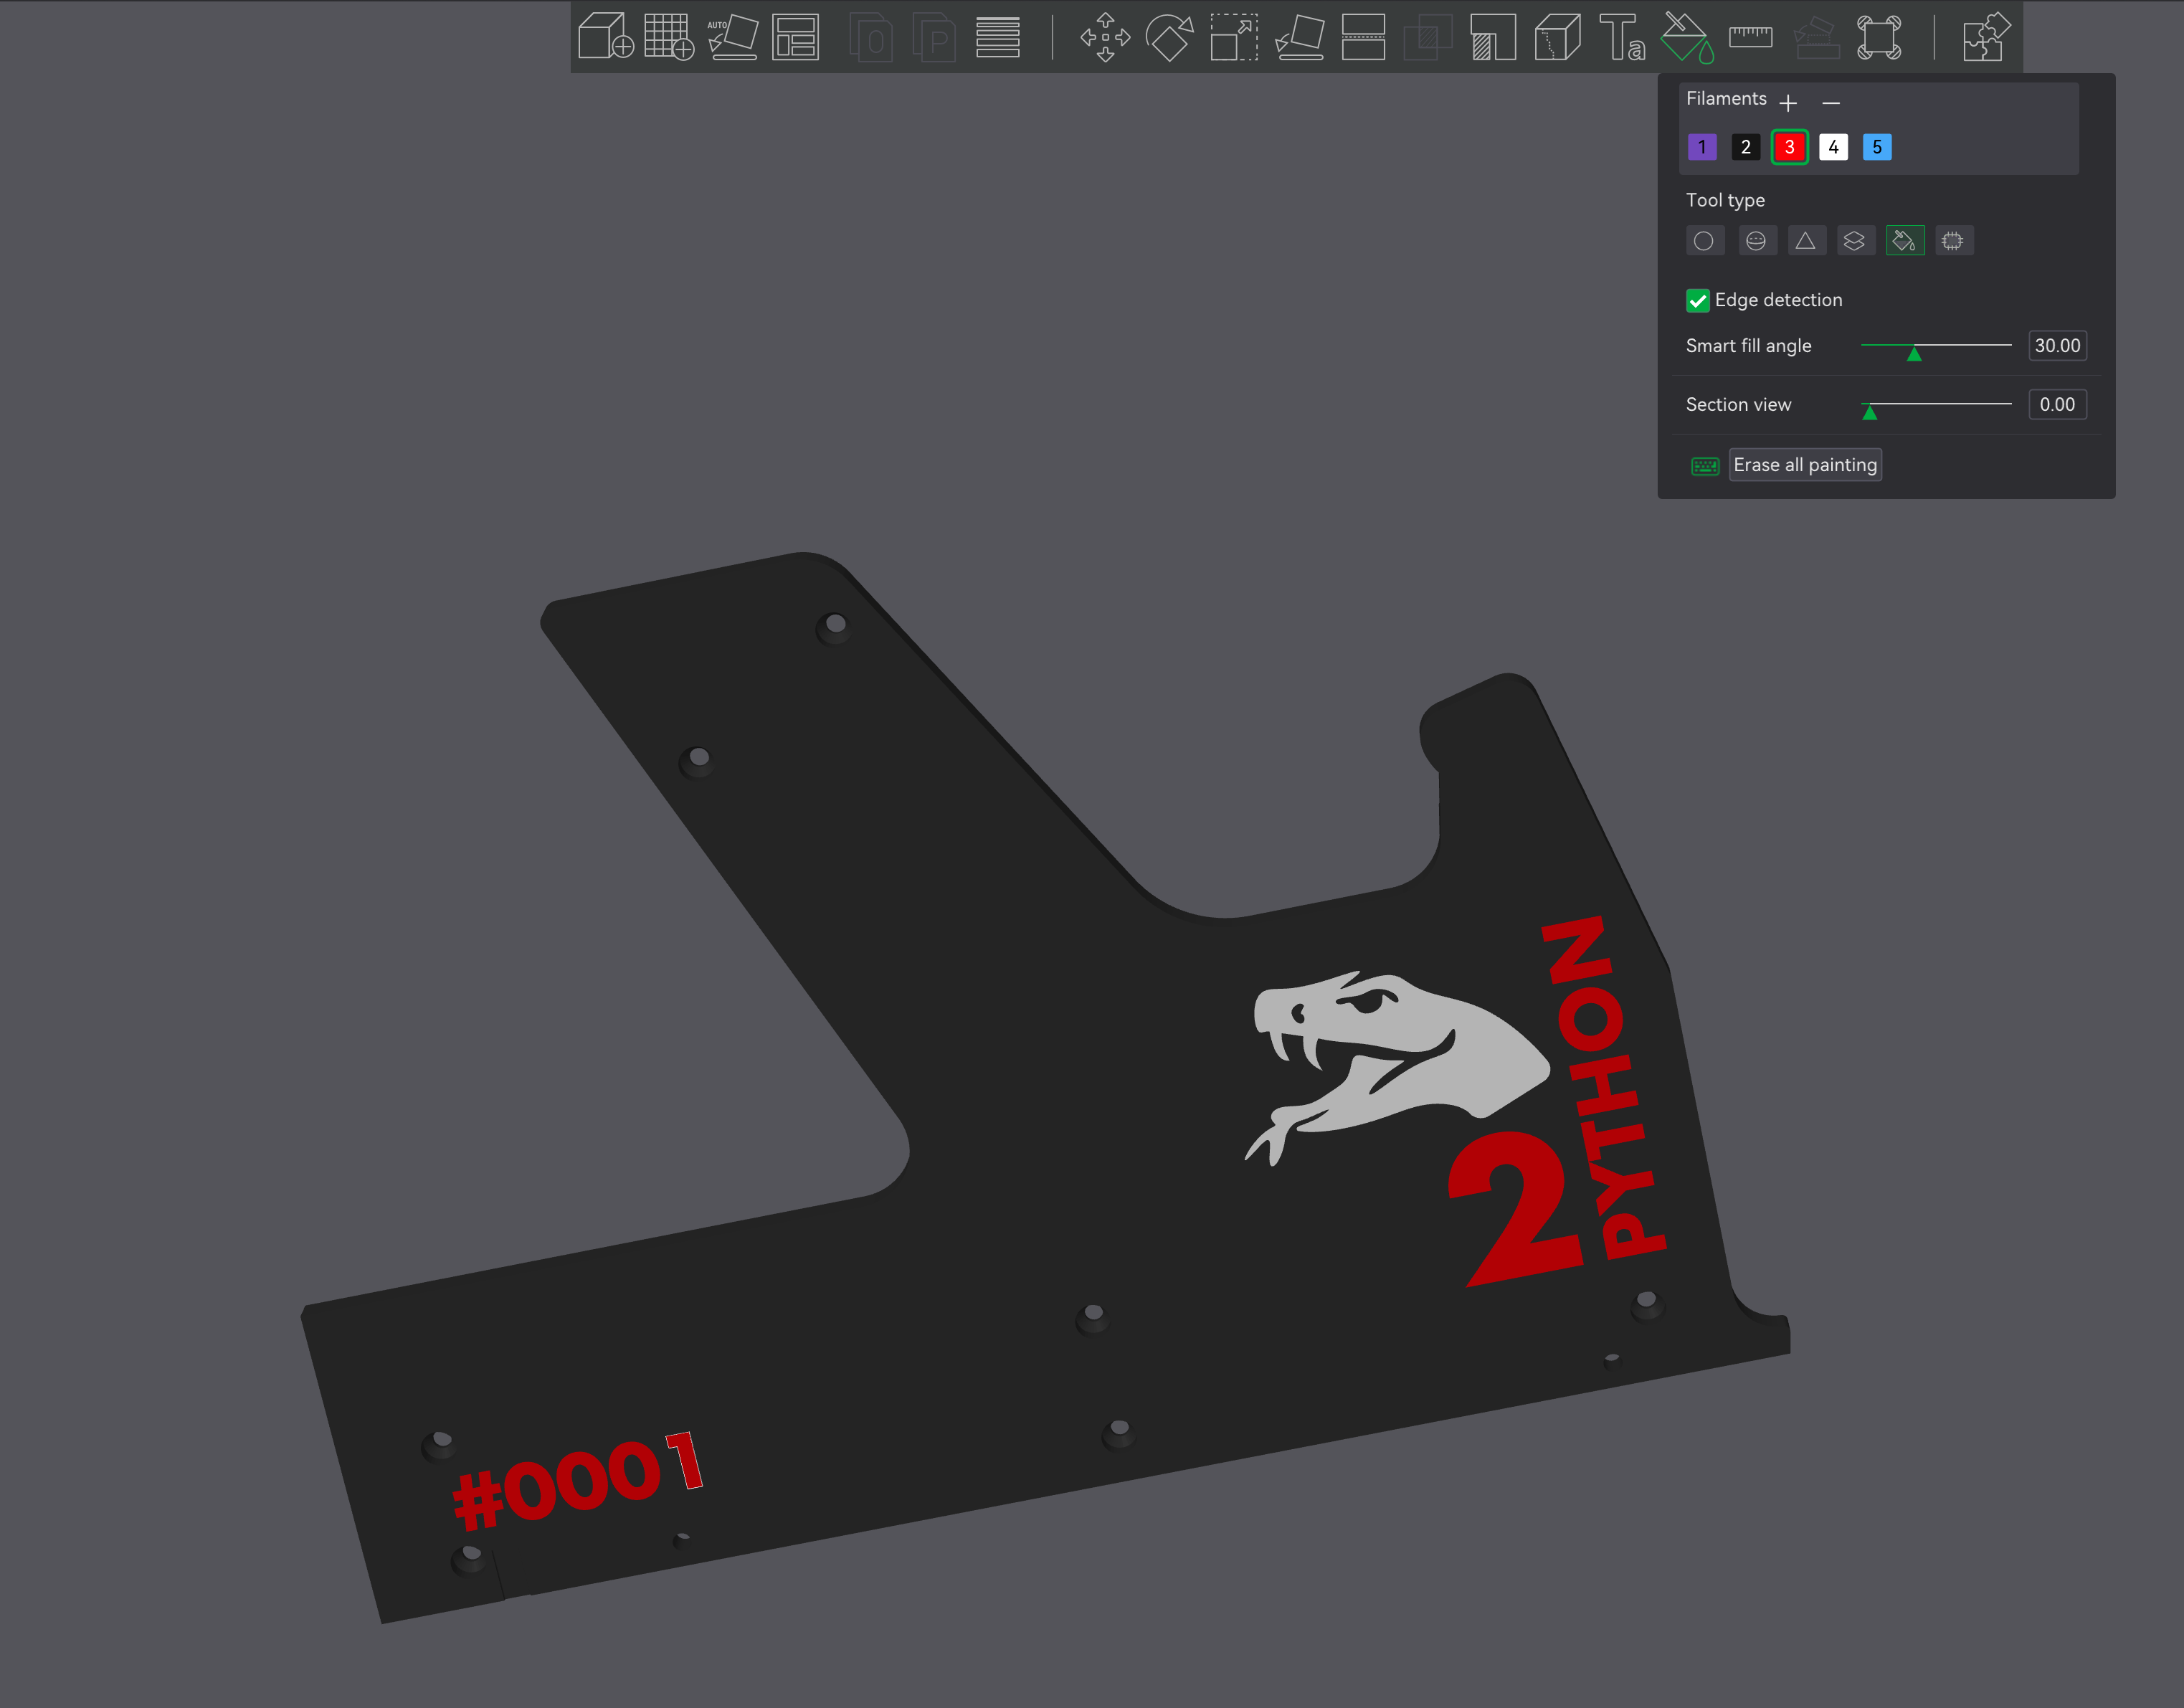Click the Smart fill angle value field
Image resolution: width=2184 pixels, height=1708 pixels.
click(2057, 346)
